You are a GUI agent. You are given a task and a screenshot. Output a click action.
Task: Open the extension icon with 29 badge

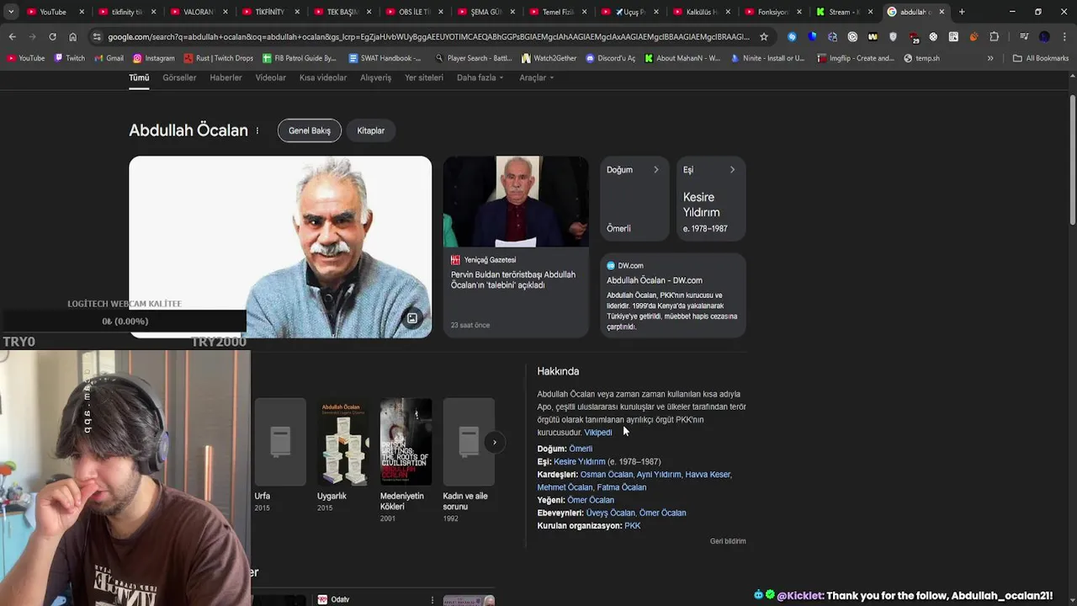913,37
